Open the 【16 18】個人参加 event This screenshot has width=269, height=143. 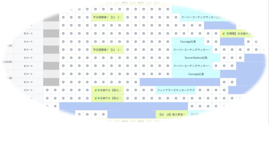(172, 115)
